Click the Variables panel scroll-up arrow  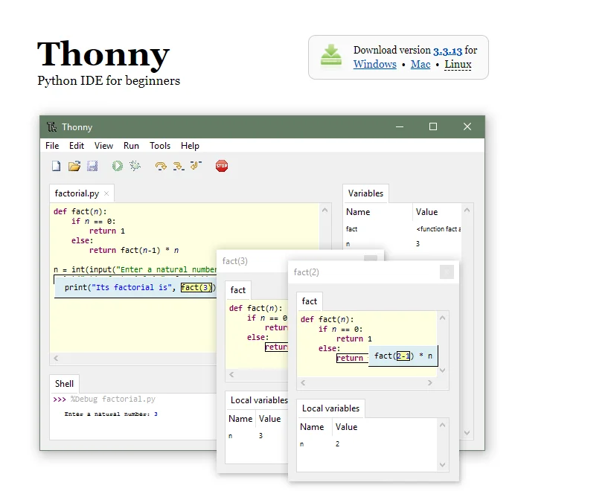click(467, 211)
